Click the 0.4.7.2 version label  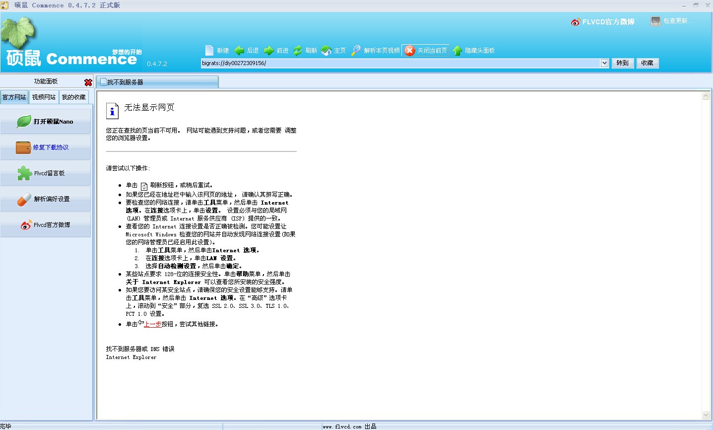click(157, 64)
